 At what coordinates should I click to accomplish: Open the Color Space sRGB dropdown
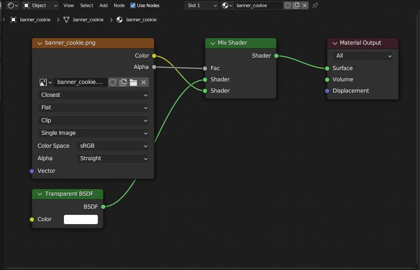(112, 146)
